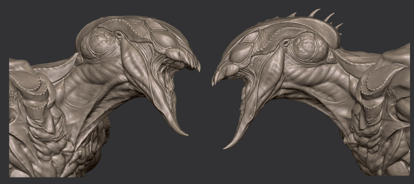This screenshot has height=184, width=414.
Task: Pick the left creature's upper fang tip
Action: [199, 69]
